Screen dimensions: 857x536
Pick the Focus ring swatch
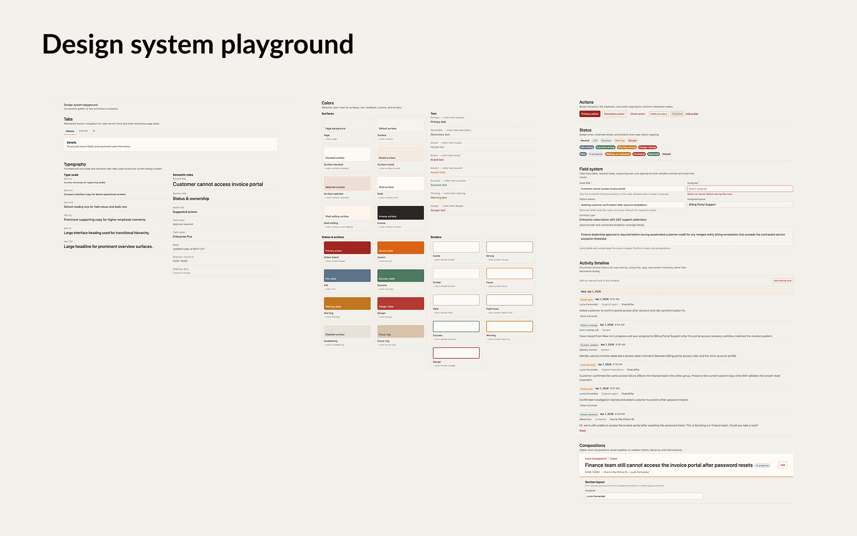pos(401,331)
